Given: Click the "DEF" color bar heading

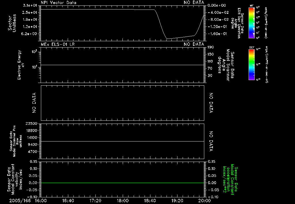Looking at the screenshot, I should coord(251,48).
